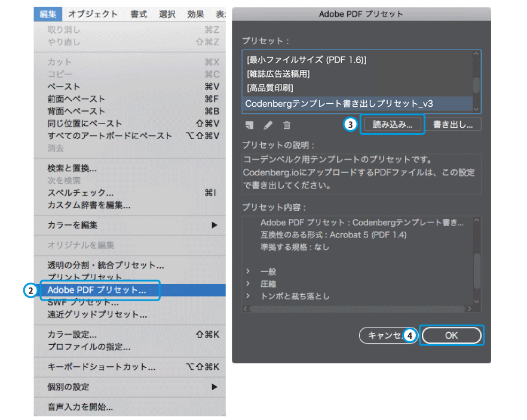This screenshot has height=420, width=527.
Task: Click preset contents scroll-right arrow
Action: coord(470,308)
